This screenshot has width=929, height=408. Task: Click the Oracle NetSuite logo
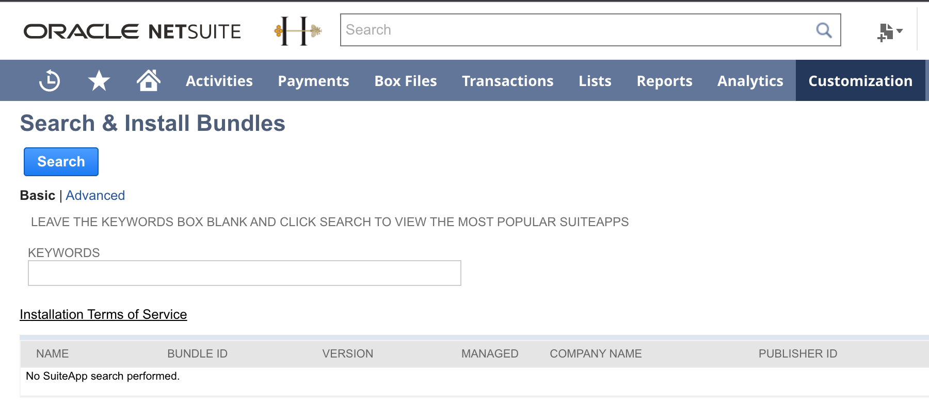click(x=132, y=31)
